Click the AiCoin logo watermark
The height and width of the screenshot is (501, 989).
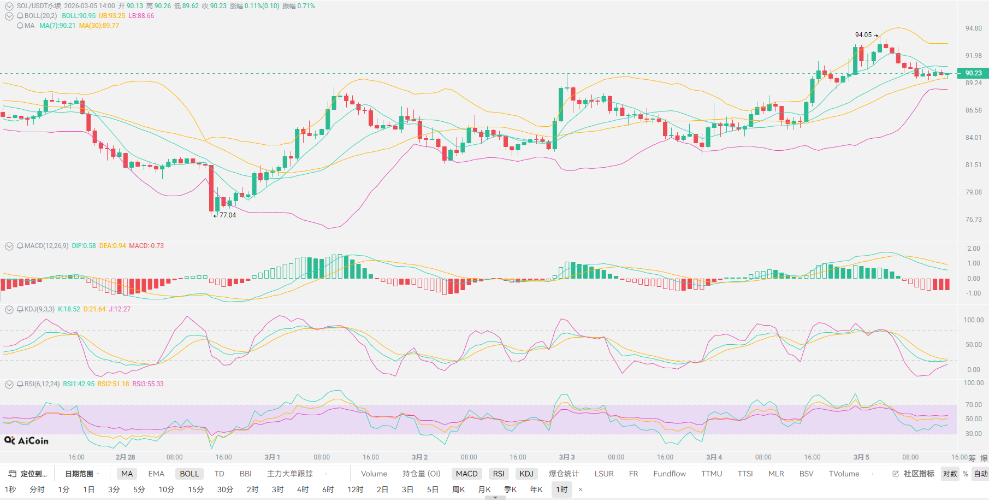pos(26,440)
